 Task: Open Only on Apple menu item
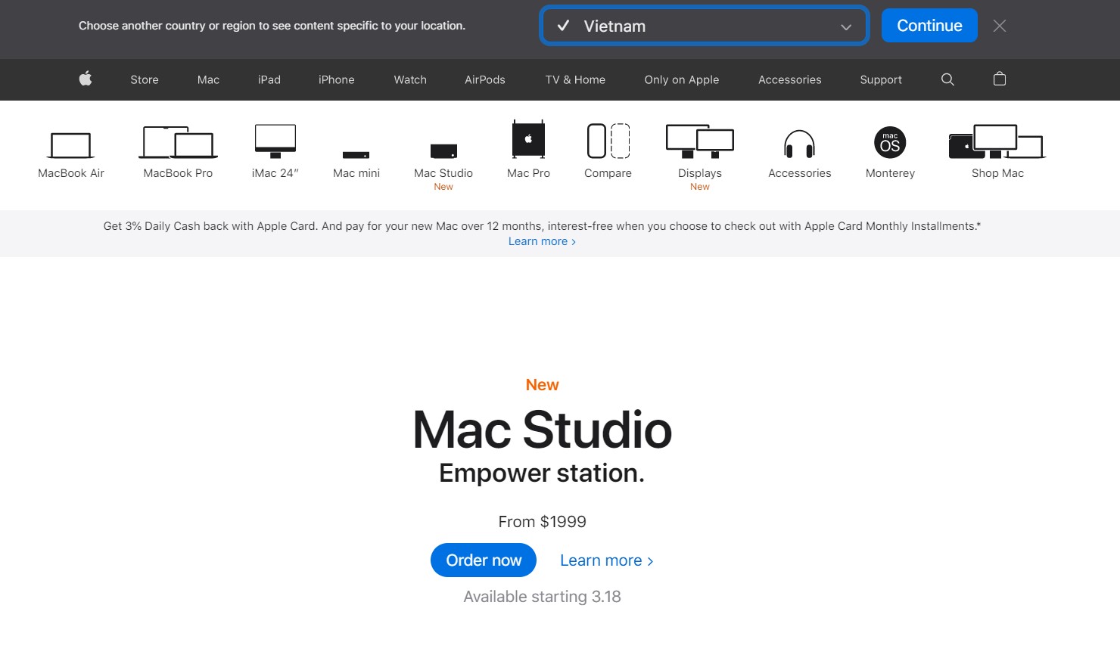coord(682,79)
